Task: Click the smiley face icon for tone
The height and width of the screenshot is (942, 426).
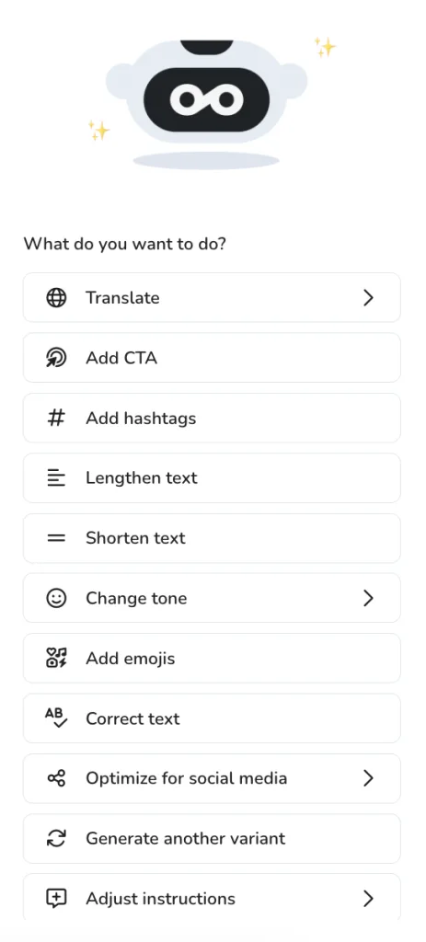Action: tap(56, 598)
